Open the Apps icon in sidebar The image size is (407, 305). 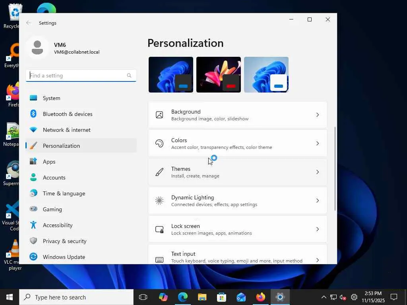(33, 161)
